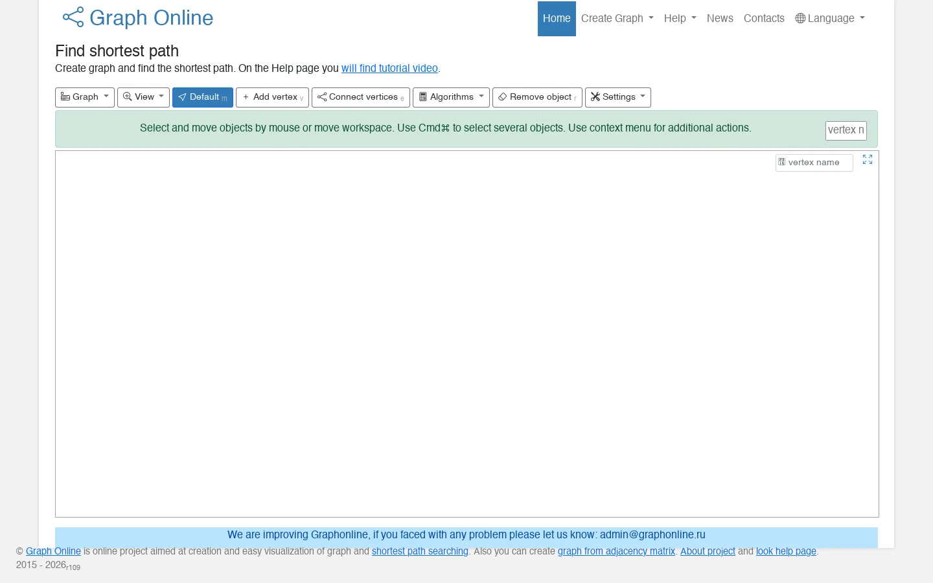Open the News page
The height and width of the screenshot is (583, 933).
tap(720, 19)
